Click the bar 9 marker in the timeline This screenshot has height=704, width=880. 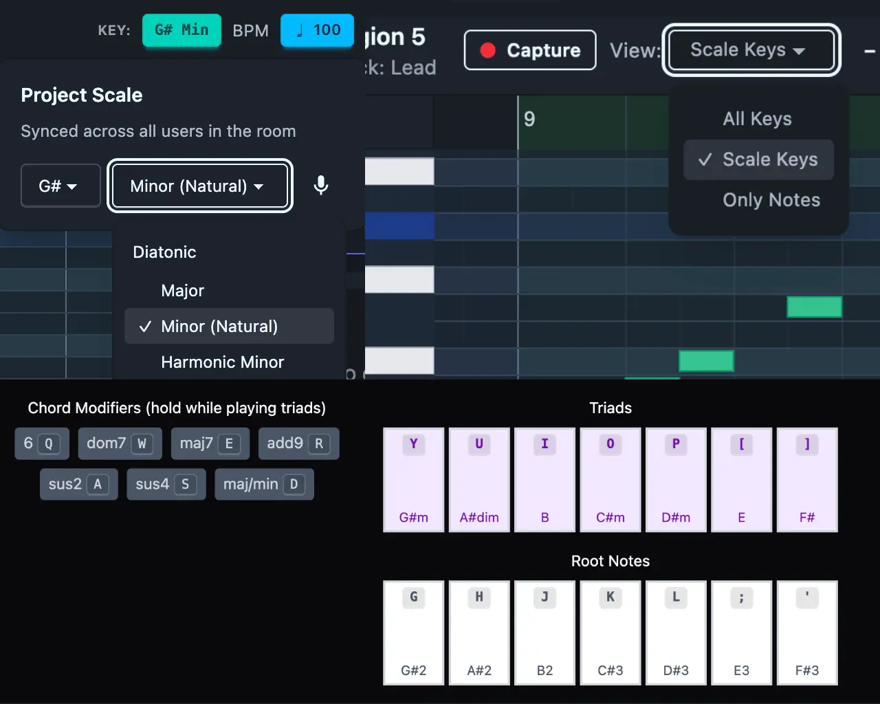529,119
